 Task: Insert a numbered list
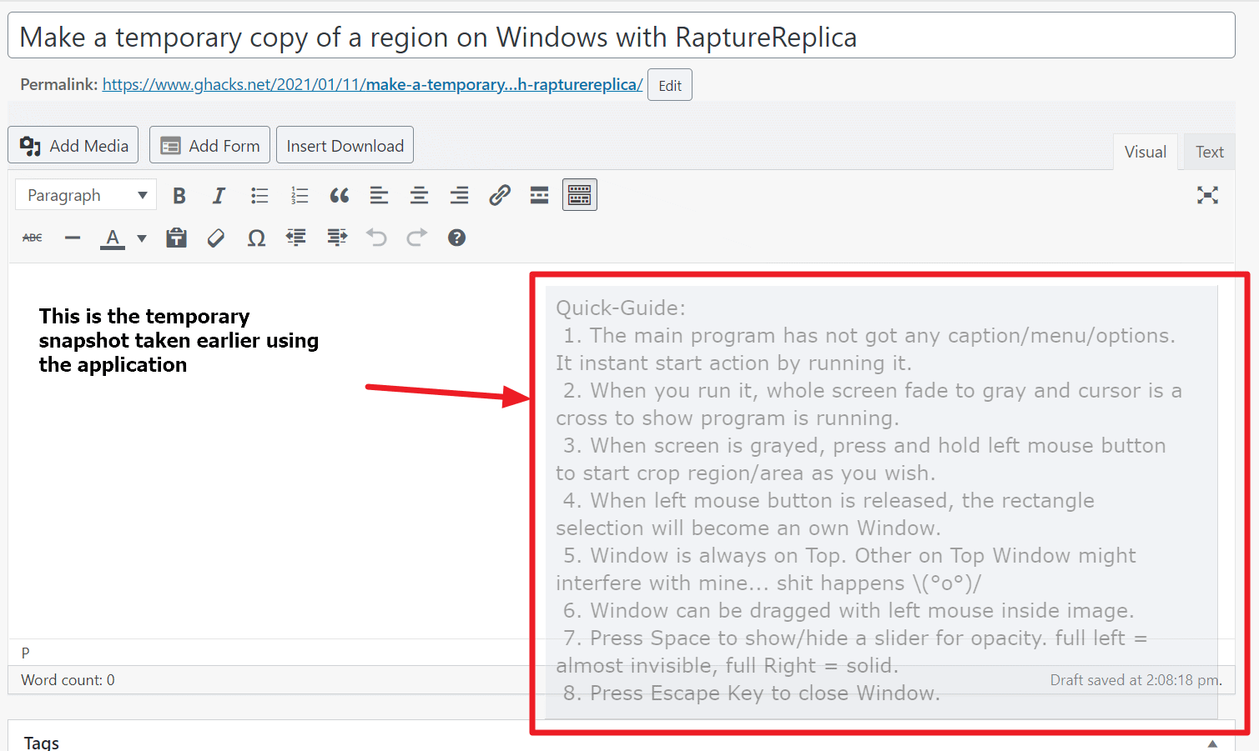coord(300,196)
